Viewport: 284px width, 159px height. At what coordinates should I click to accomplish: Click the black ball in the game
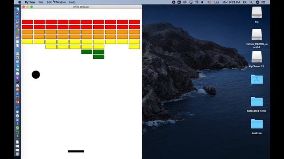pos(36,75)
